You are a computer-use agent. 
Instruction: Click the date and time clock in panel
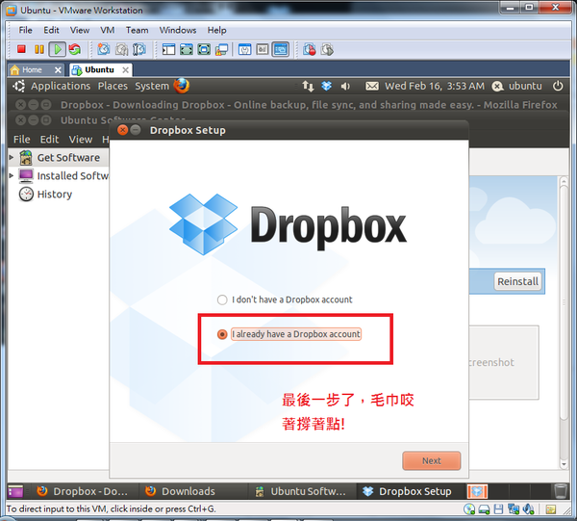pos(435,86)
